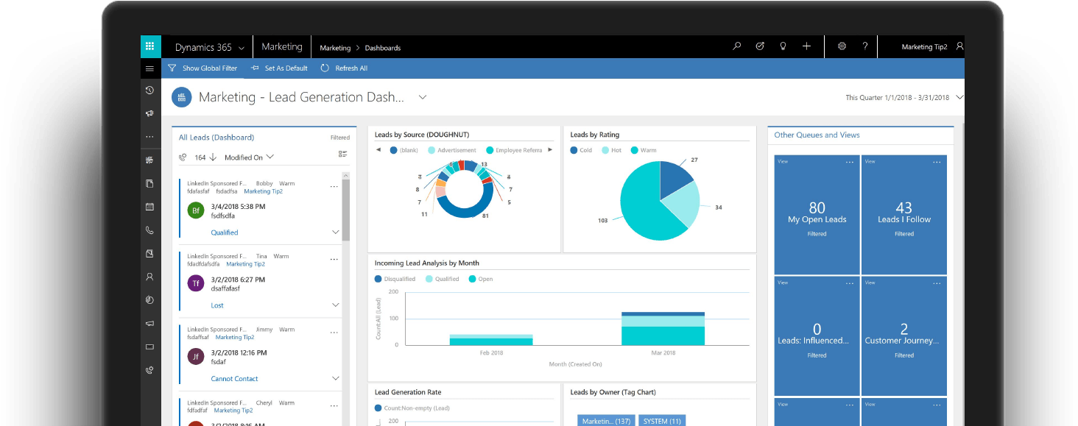
Task: Open more options on Jimmy lead card
Action: [334, 333]
